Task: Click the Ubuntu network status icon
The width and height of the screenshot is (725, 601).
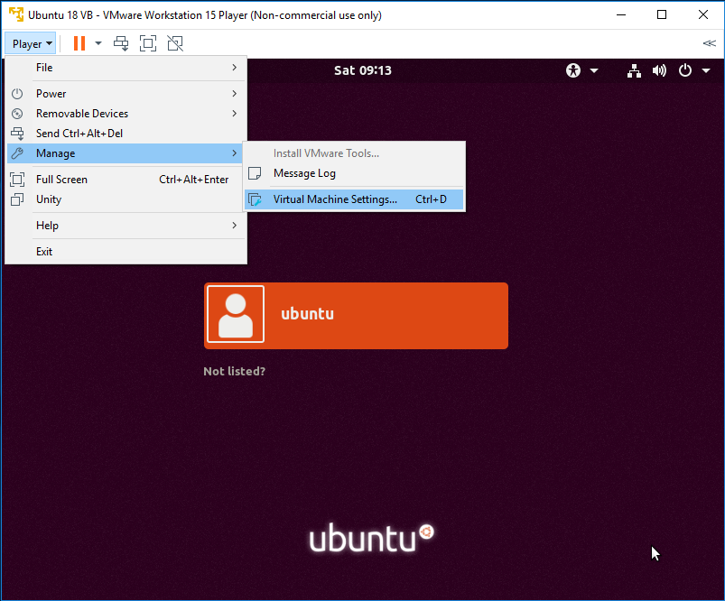Action: [634, 70]
